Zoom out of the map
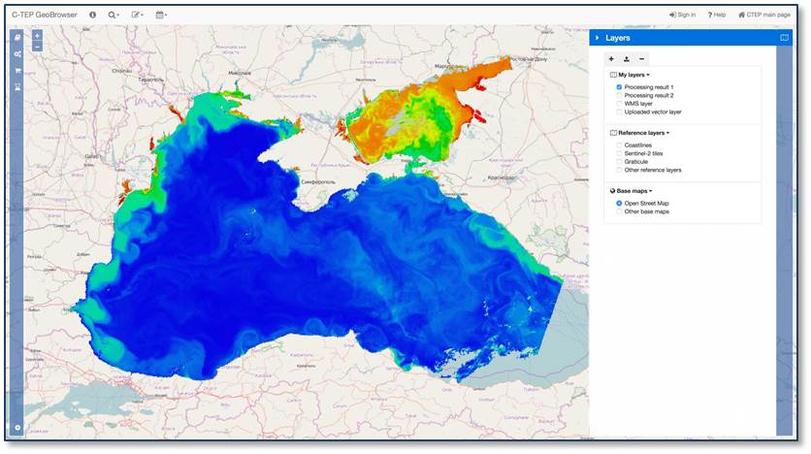 (x=37, y=47)
